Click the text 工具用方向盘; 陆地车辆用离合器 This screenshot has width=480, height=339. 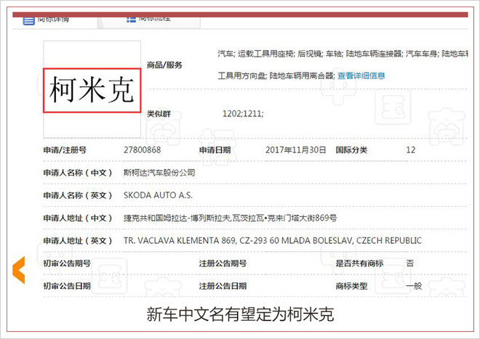click(x=276, y=75)
